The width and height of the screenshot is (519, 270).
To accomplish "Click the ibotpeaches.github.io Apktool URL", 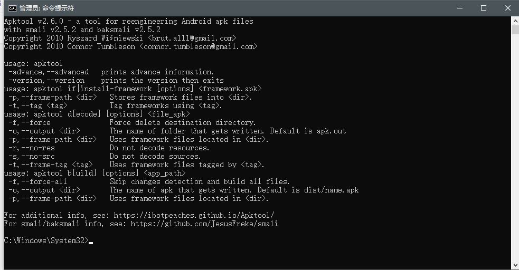I will (x=202, y=215).
